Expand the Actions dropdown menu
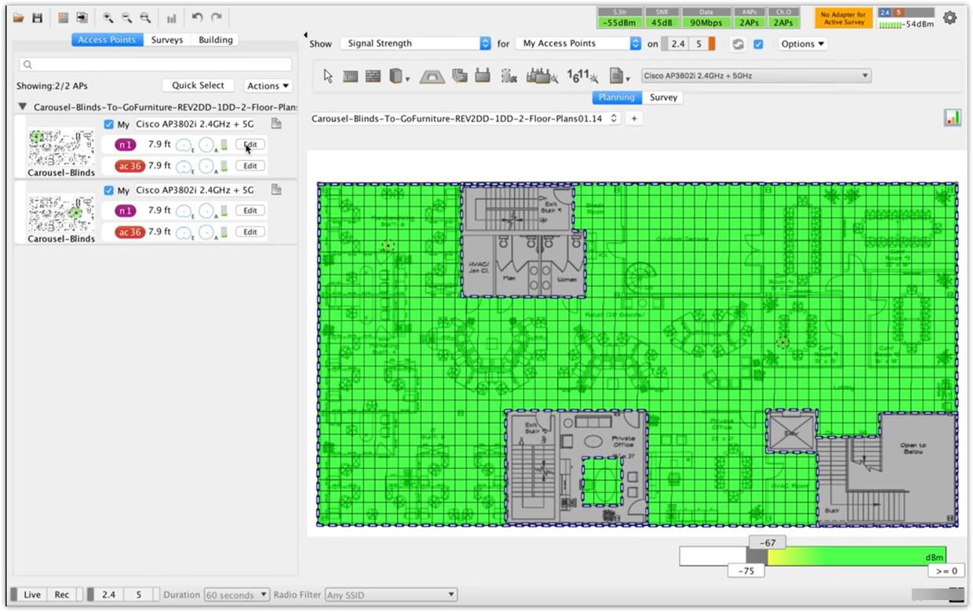Viewport: 973px width, 612px height. 268,86
